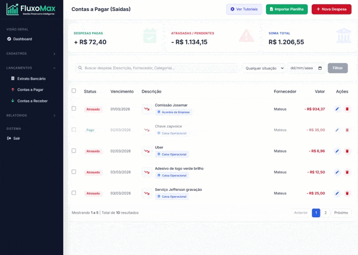
Task: Check the Comissão Josemar row checkbox
Action: click(73, 109)
